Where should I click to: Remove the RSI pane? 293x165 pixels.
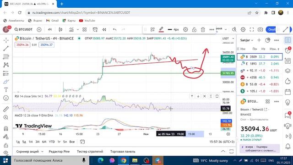[x=205, y=96]
